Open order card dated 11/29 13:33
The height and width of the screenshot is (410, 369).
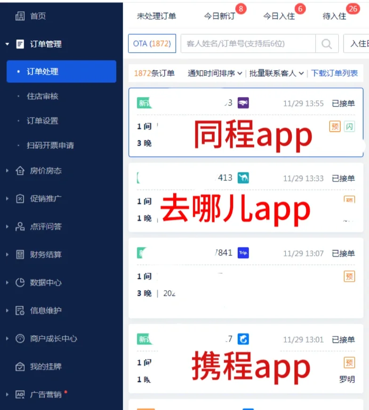tap(246, 197)
